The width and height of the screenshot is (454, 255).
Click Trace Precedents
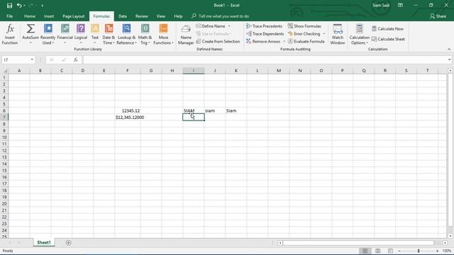tap(264, 26)
